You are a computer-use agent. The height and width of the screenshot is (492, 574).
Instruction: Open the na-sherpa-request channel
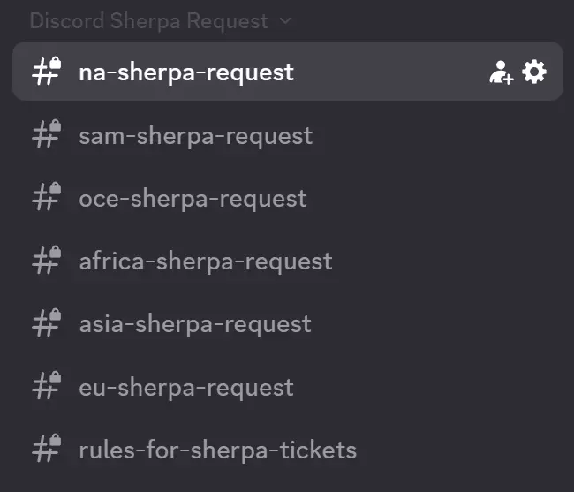point(185,72)
